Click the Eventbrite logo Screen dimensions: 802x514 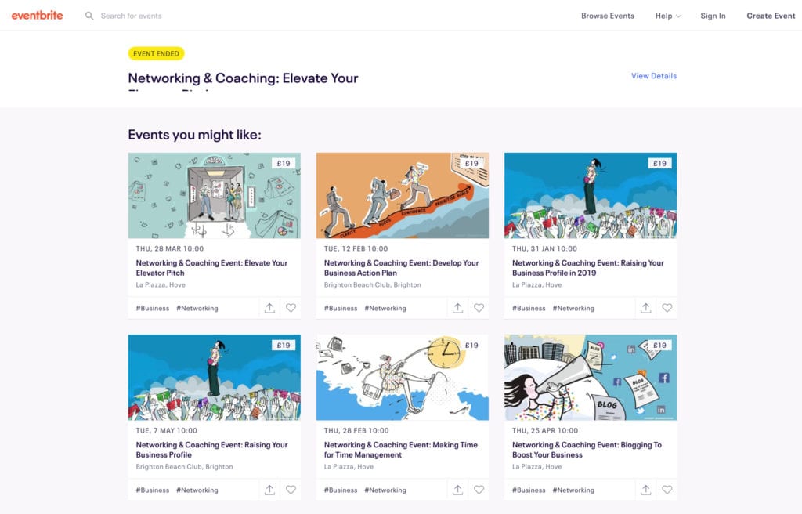[37, 15]
